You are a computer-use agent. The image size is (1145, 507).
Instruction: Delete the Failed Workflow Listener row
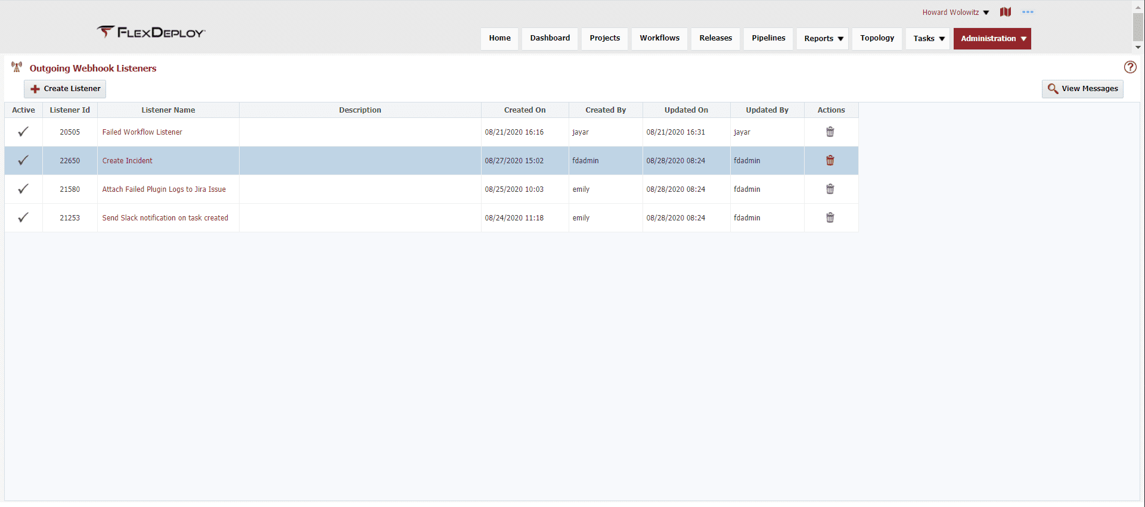click(830, 132)
